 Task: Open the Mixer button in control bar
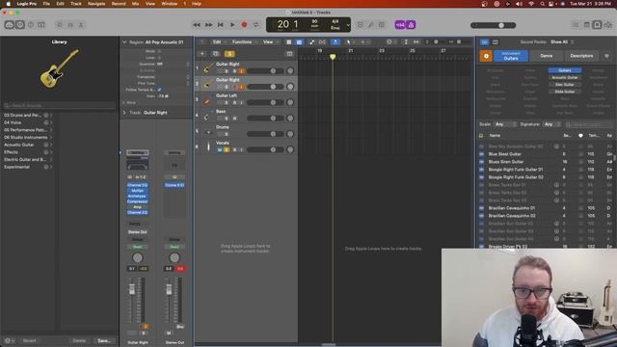70,25
